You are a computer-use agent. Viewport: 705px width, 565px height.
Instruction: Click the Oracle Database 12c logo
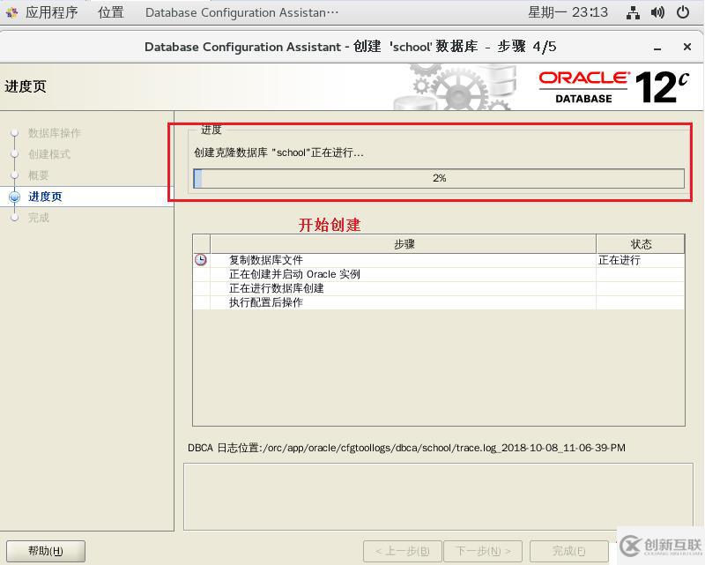pyautogui.click(x=613, y=86)
